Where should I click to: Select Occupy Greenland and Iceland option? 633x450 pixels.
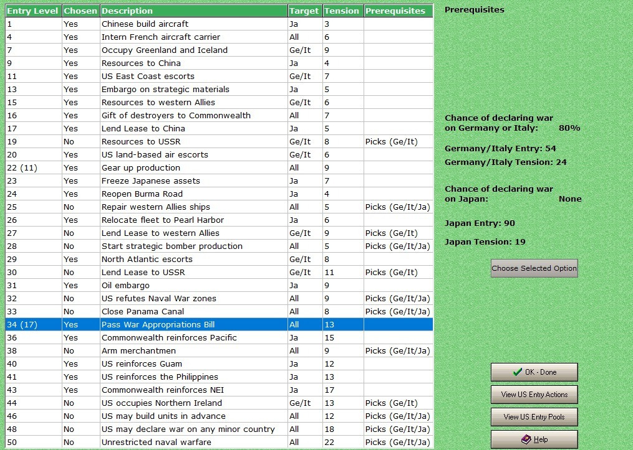(x=219, y=50)
